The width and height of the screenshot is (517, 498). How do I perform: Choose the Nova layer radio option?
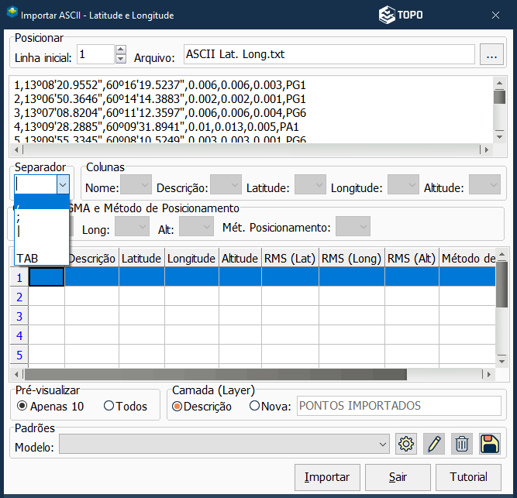(254, 406)
